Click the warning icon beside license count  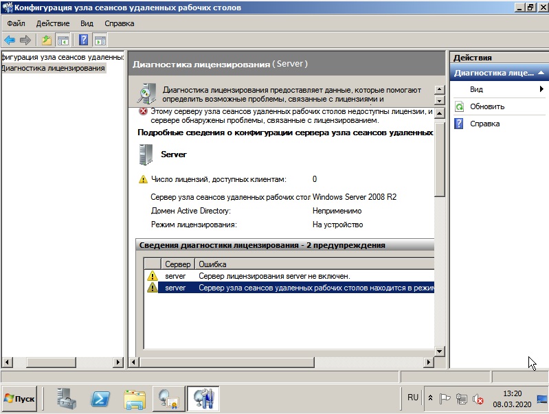pos(143,179)
